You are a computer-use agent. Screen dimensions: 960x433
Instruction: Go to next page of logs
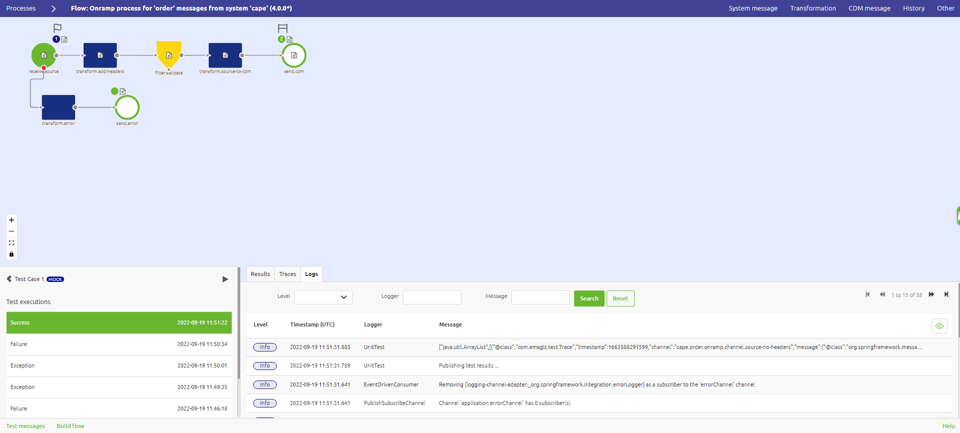(931, 294)
